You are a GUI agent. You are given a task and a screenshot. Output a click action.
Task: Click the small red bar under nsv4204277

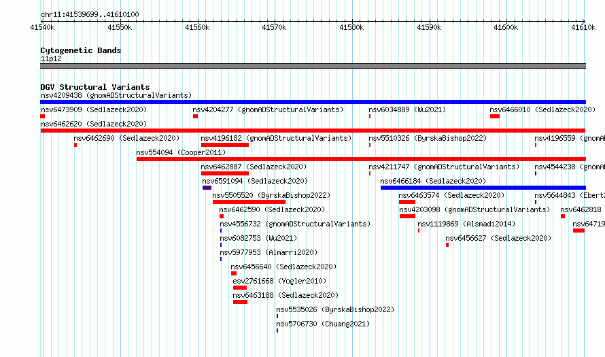pyautogui.click(x=195, y=116)
